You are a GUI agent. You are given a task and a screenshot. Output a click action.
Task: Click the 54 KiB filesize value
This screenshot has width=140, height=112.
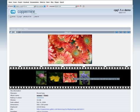pos(39,100)
